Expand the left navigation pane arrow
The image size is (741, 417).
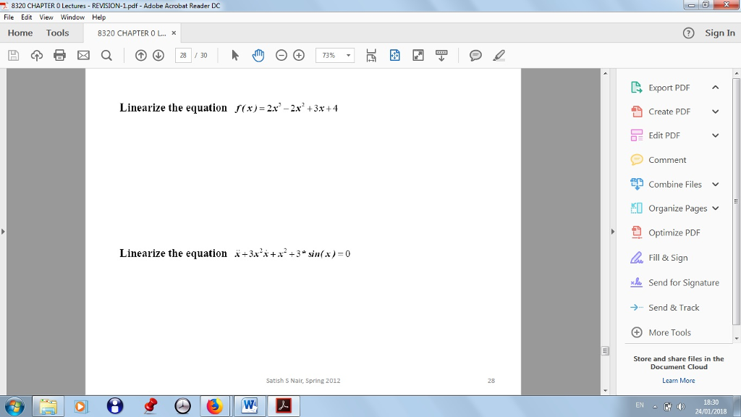click(x=3, y=232)
